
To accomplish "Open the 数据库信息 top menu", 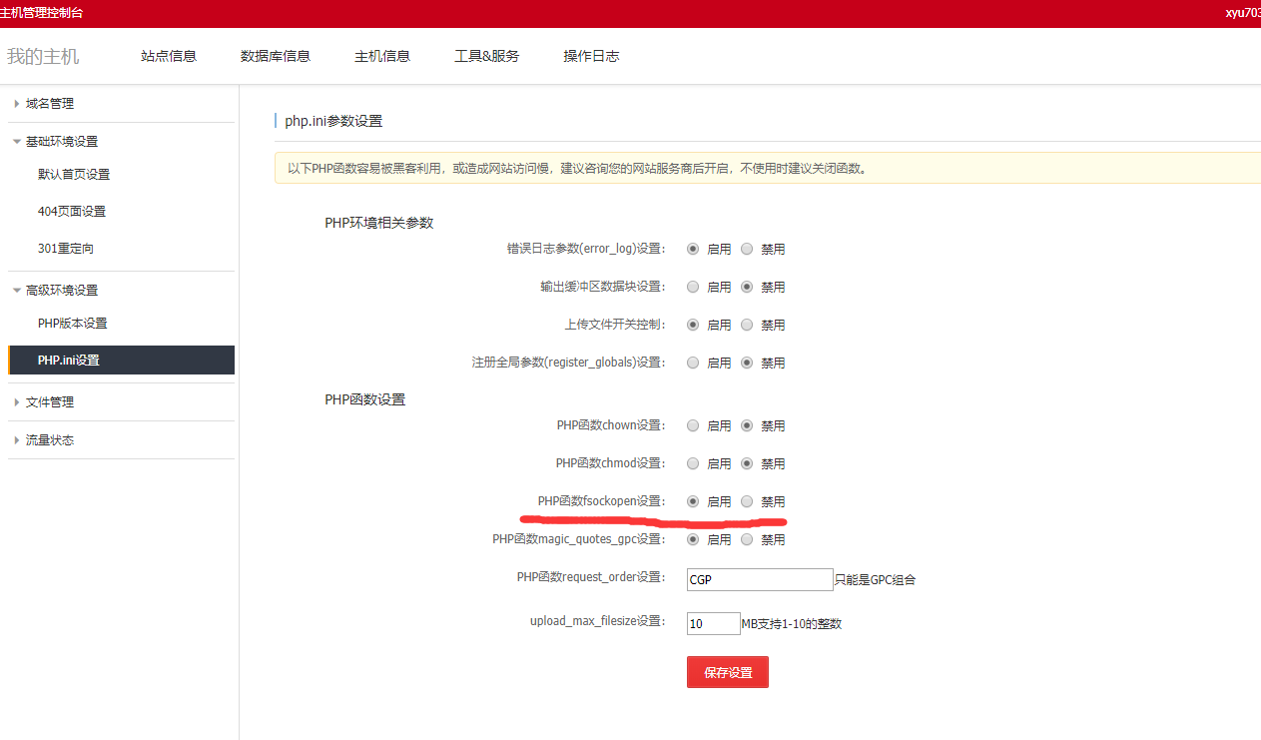I will 276,57.
